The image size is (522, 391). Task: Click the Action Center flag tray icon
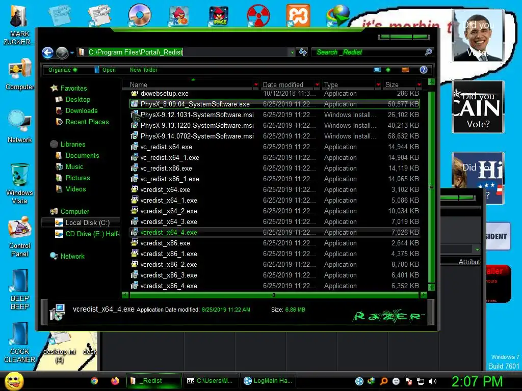[408, 381]
